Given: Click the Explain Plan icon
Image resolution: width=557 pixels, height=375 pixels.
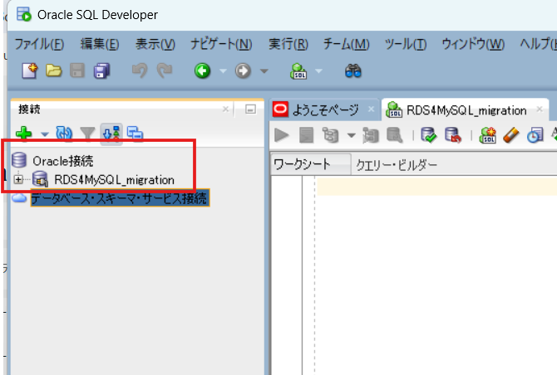Looking at the screenshot, I should click(x=330, y=135).
